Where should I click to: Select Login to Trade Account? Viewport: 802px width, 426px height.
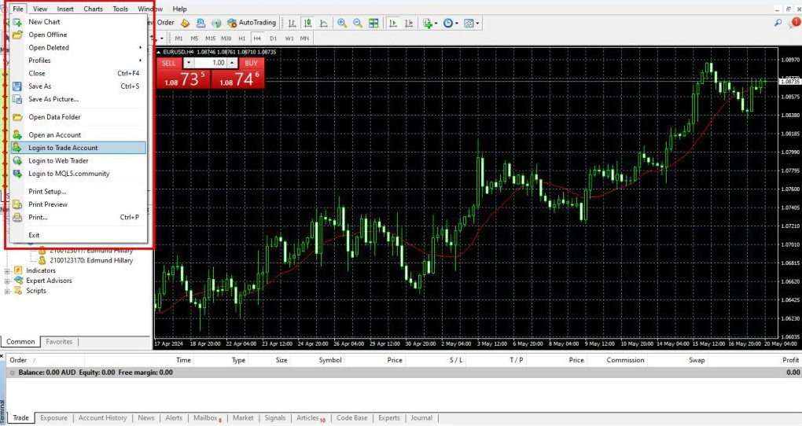[79, 148]
